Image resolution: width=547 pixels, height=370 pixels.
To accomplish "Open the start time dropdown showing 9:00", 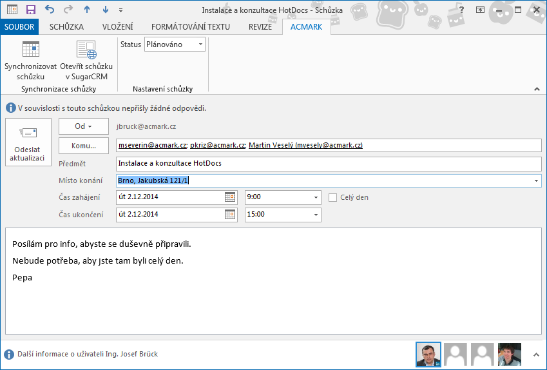I will pos(316,197).
